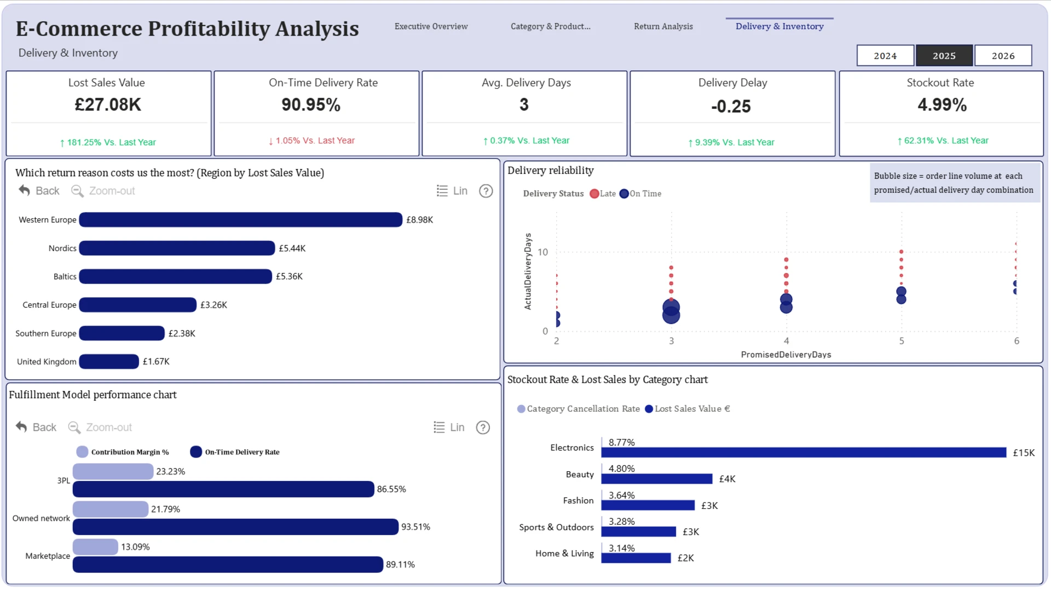
Task: Click the United Kingdom £1.67K bar
Action: click(109, 362)
